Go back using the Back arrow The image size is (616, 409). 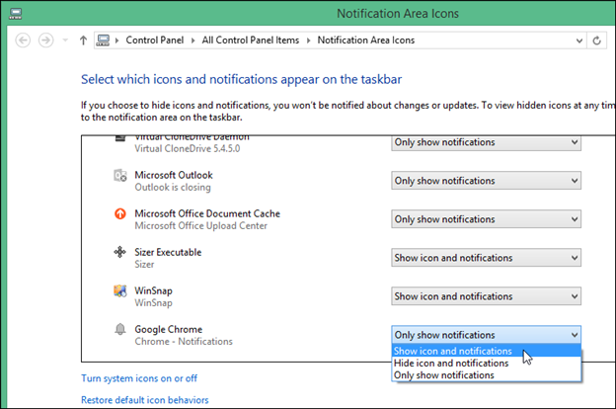pos(23,40)
